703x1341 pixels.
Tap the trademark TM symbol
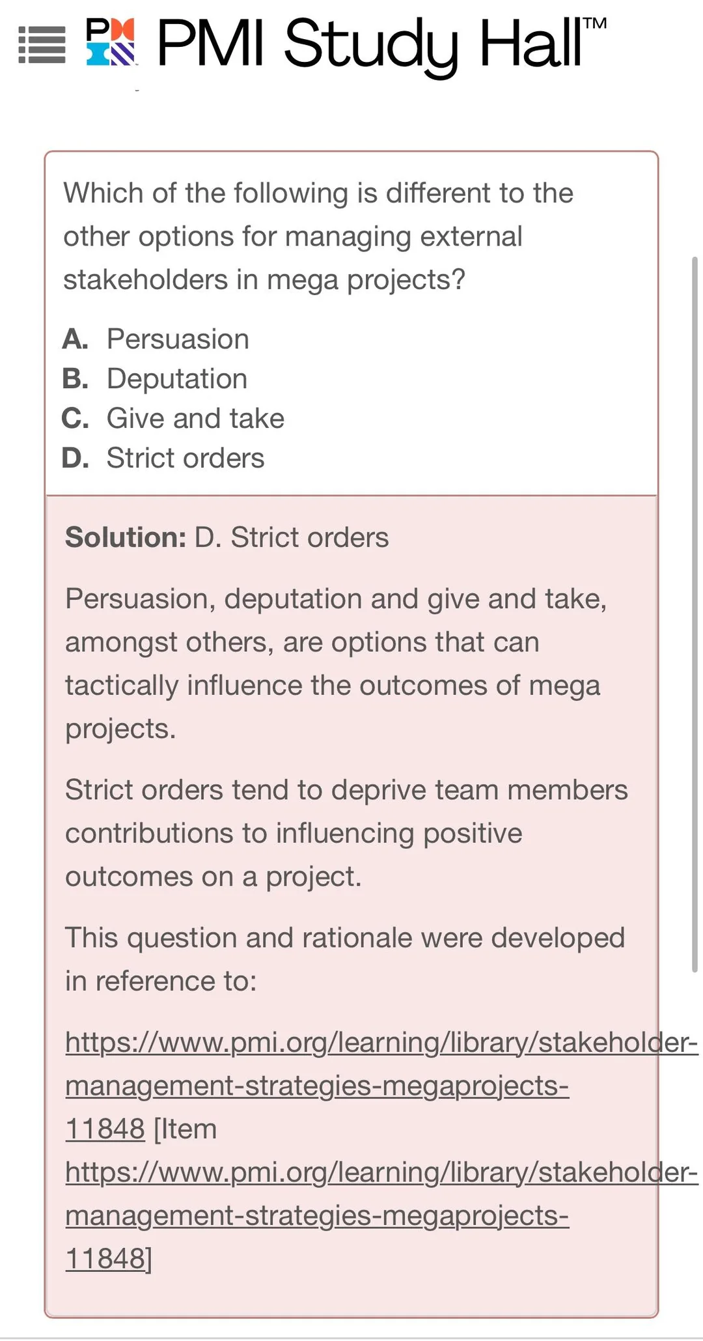pyautogui.click(x=595, y=24)
